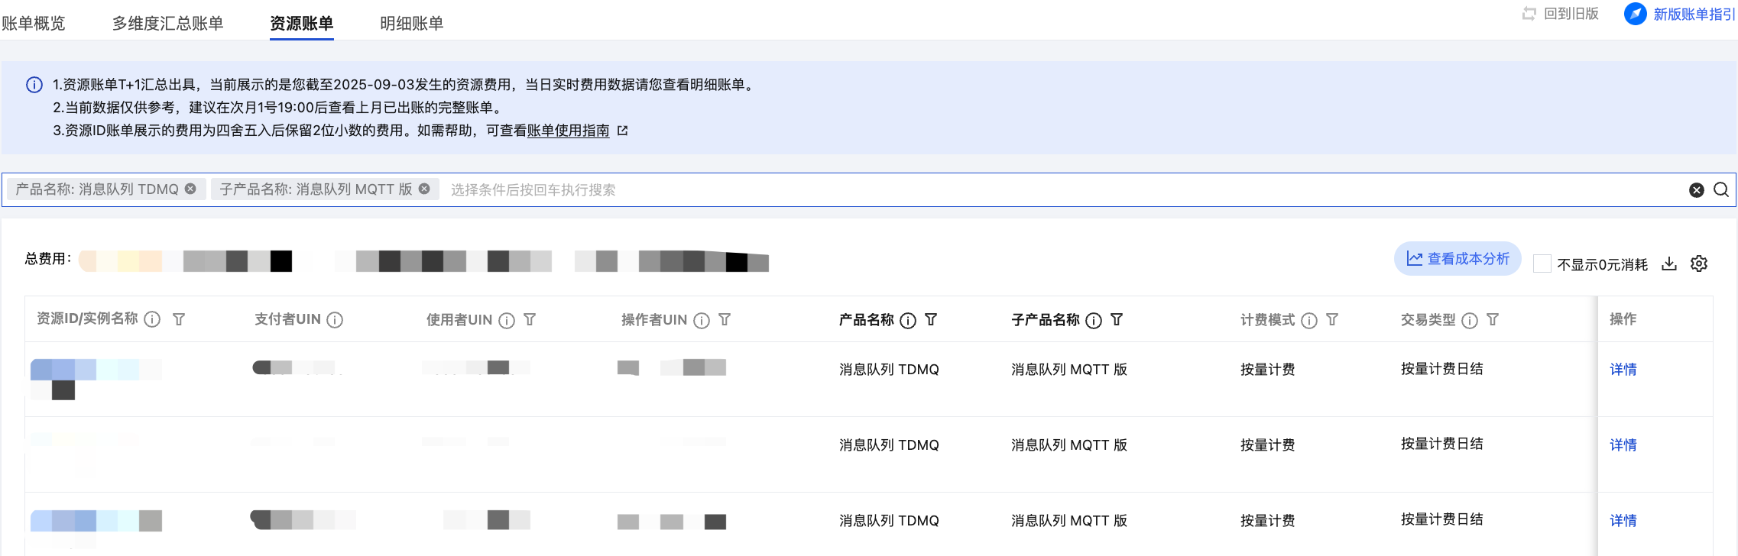
Task: Click the info icon beside 计费模式 column
Action: 1308,321
